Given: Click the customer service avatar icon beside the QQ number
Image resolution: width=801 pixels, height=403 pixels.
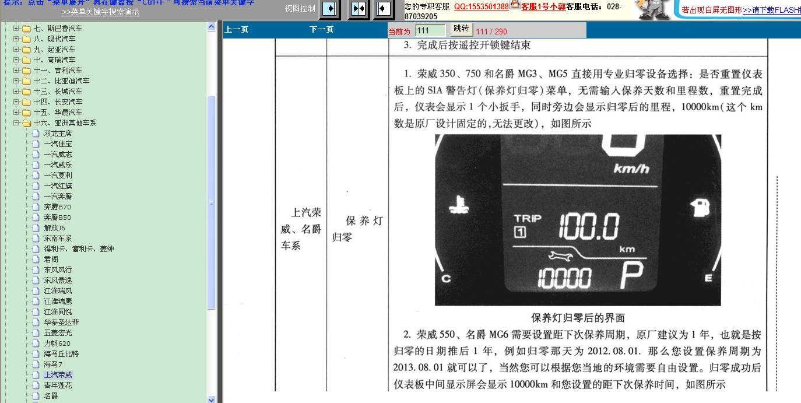Looking at the screenshot, I should 515,5.
